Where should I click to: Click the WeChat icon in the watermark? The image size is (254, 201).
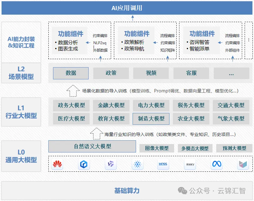click(x=183, y=190)
